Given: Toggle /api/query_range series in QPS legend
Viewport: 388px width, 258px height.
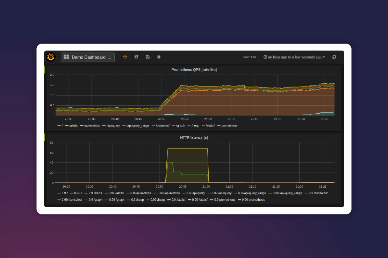Looking at the screenshot, I should click(x=136, y=126).
